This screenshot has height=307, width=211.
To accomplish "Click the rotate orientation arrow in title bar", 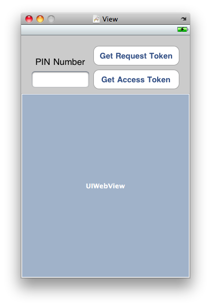I will pos(184,19).
